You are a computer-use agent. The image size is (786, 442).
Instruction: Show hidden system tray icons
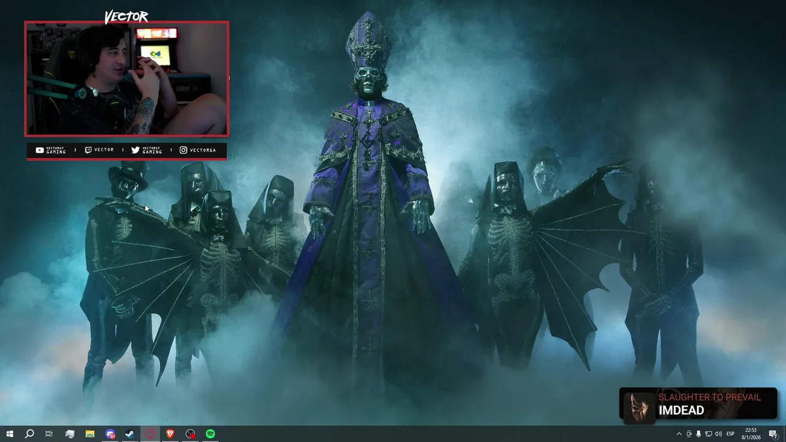(x=679, y=434)
